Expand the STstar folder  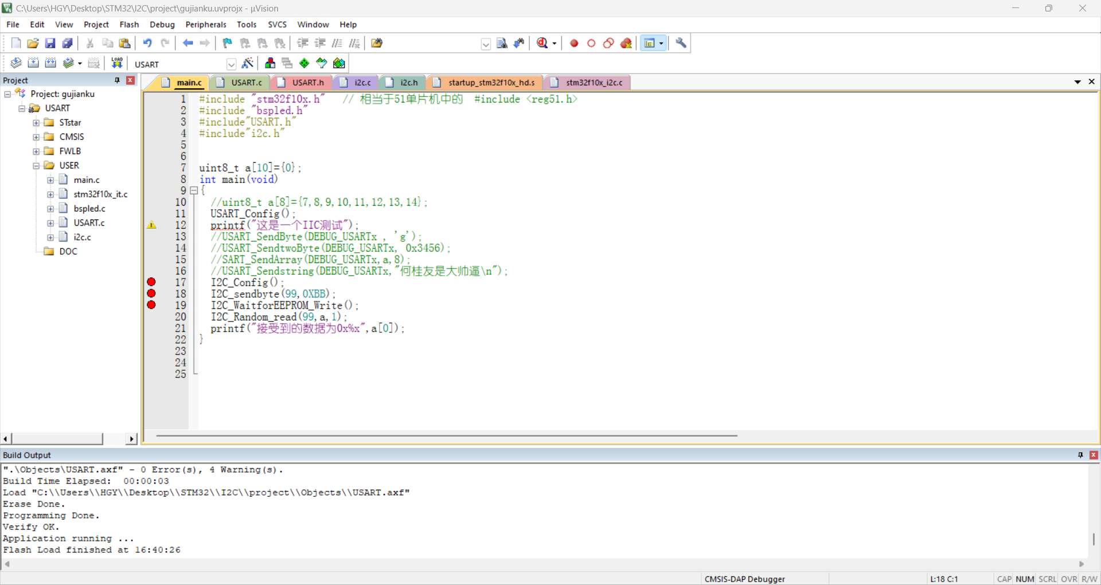[36, 123]
